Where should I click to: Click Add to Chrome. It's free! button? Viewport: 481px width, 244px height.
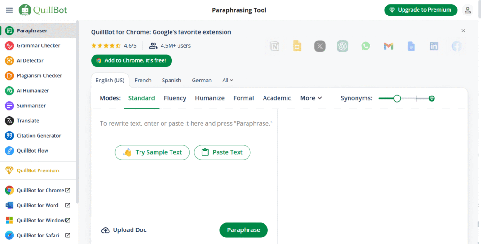click(132, 60)
